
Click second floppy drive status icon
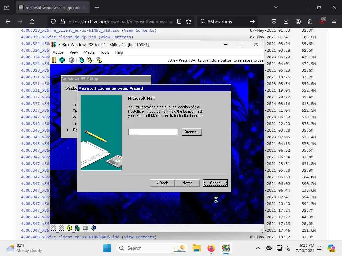point(61,228)
